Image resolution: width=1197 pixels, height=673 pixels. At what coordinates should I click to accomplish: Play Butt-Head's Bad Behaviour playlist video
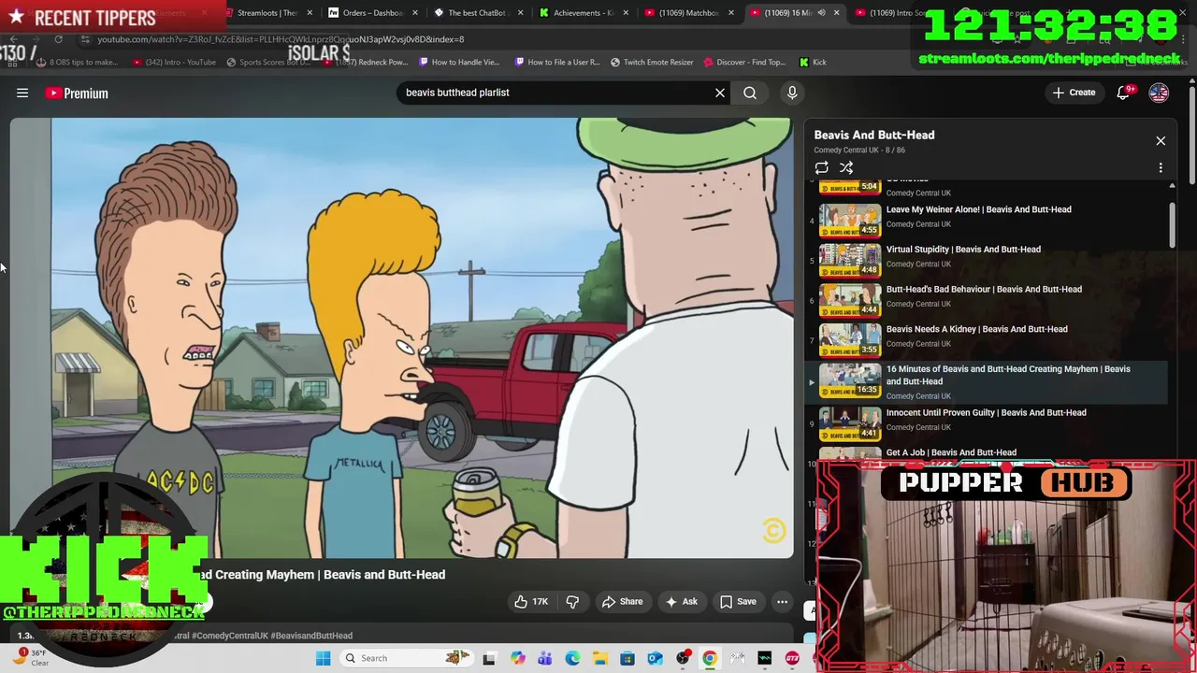987,300
